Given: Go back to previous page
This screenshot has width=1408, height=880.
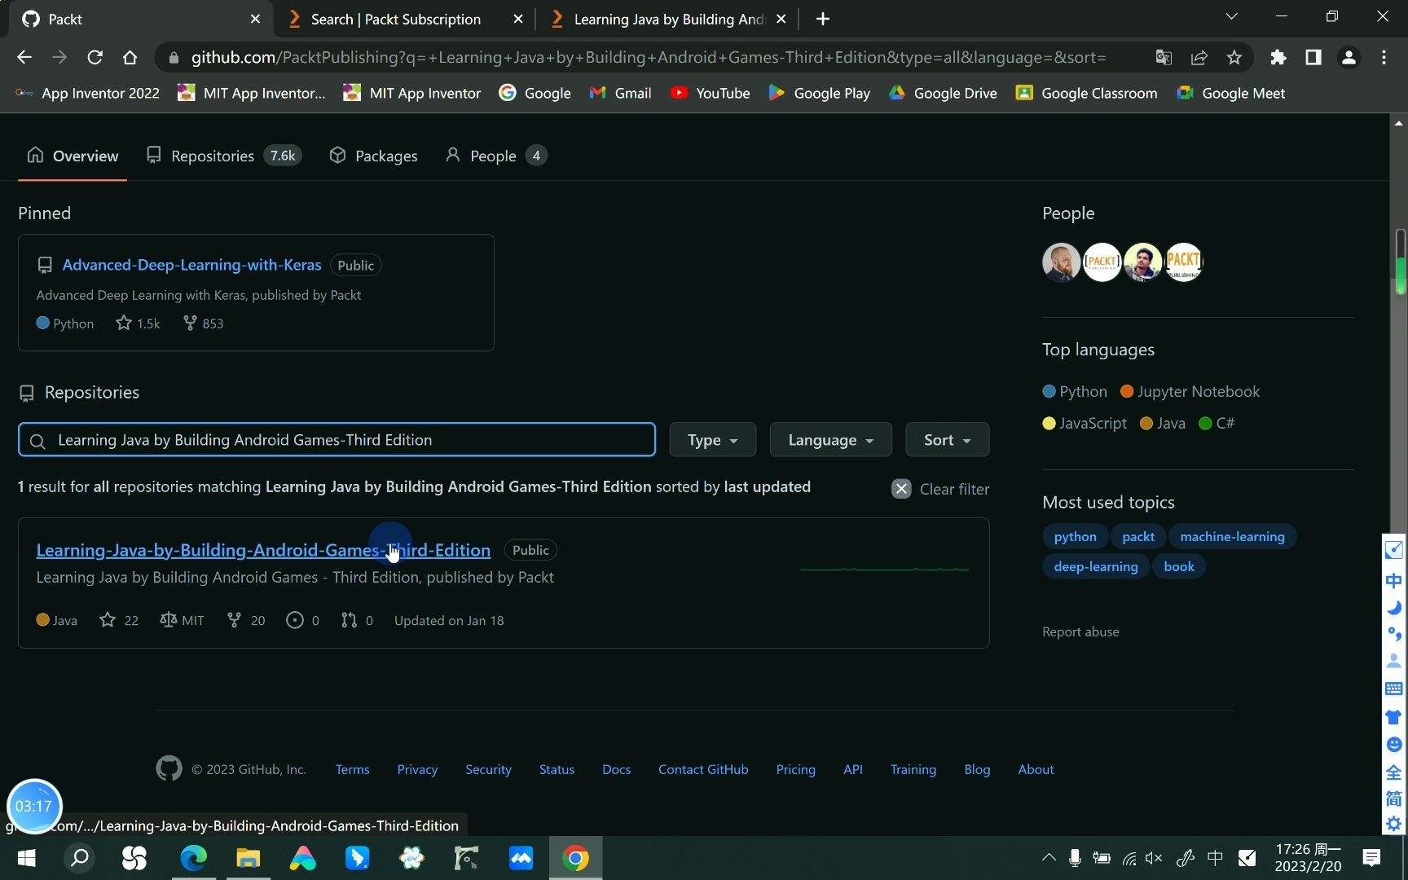Looking at the screenshot, I should [24, 57].
